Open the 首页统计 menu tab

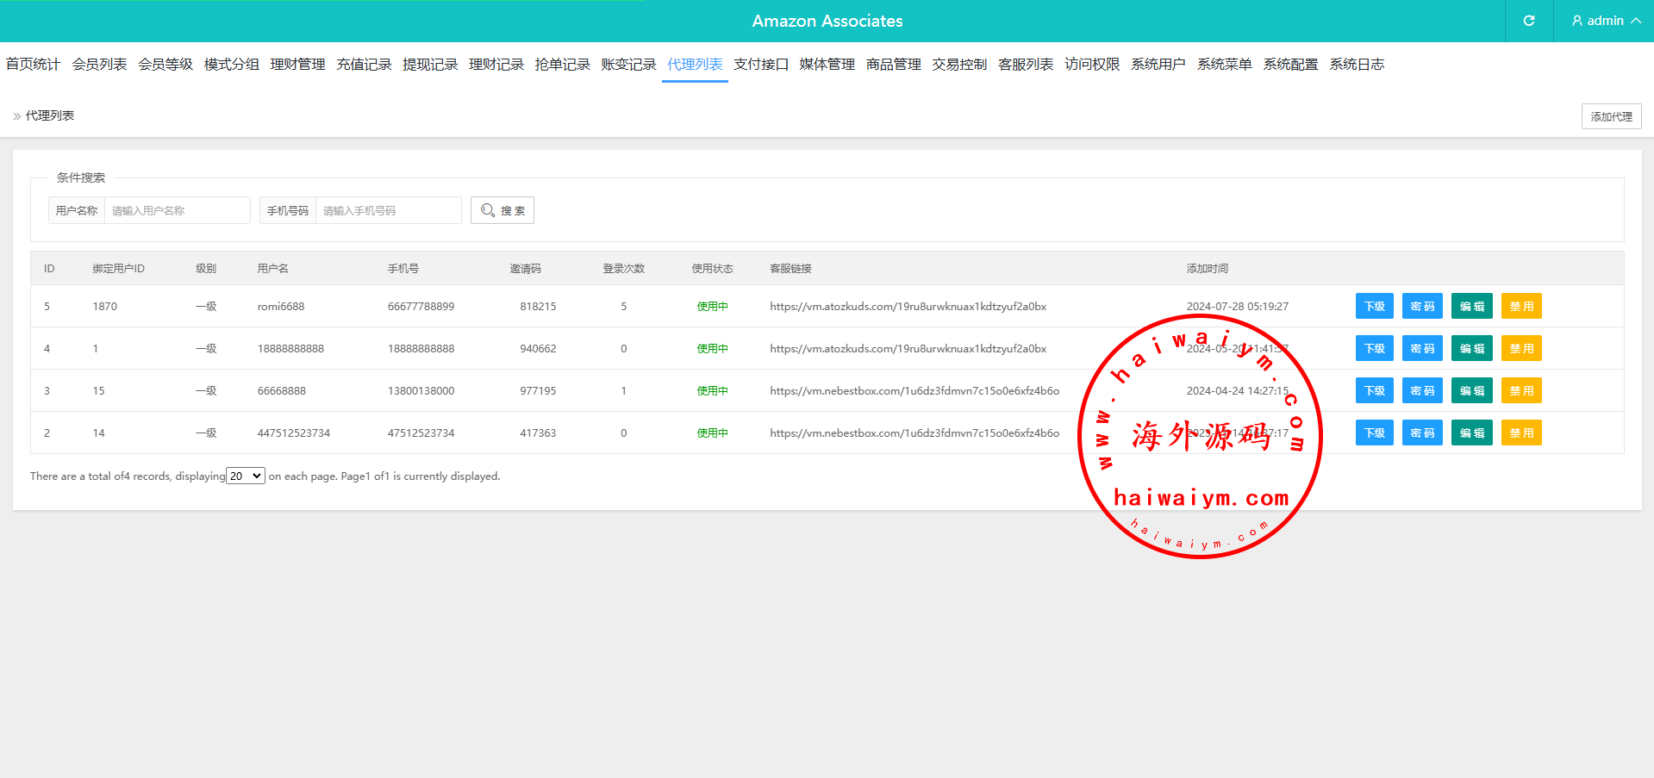point(33,65)
